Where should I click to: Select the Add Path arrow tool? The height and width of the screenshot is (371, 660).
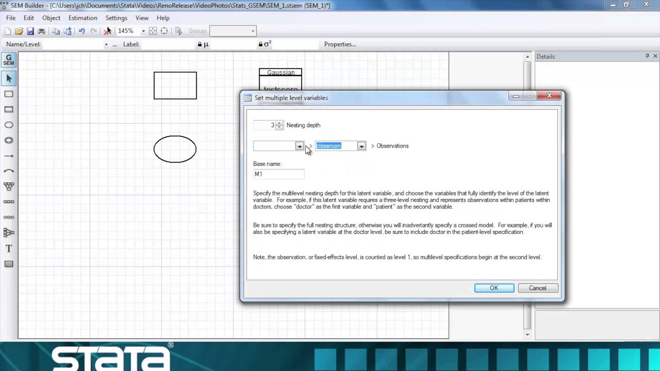click(x=9, y=156)
